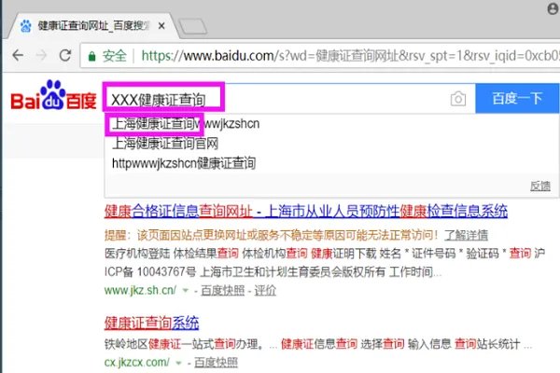Image resolution: width=560 pixels, height=373 pixels.
Task: Select the 健康证查询网址 Baidu tab
Action: pos(92,26)
